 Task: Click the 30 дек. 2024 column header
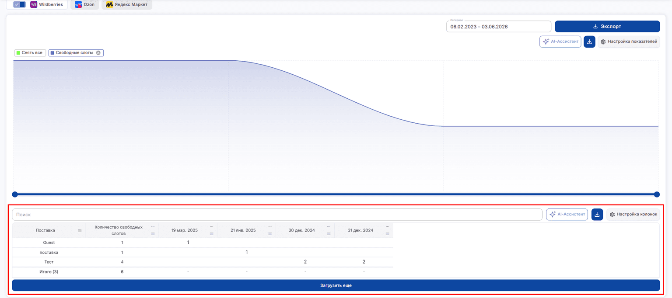point(302,230)
